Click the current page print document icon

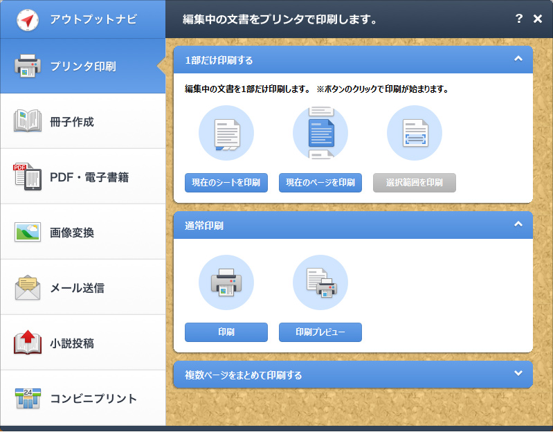pyautogui.click(x=320, y=133)
